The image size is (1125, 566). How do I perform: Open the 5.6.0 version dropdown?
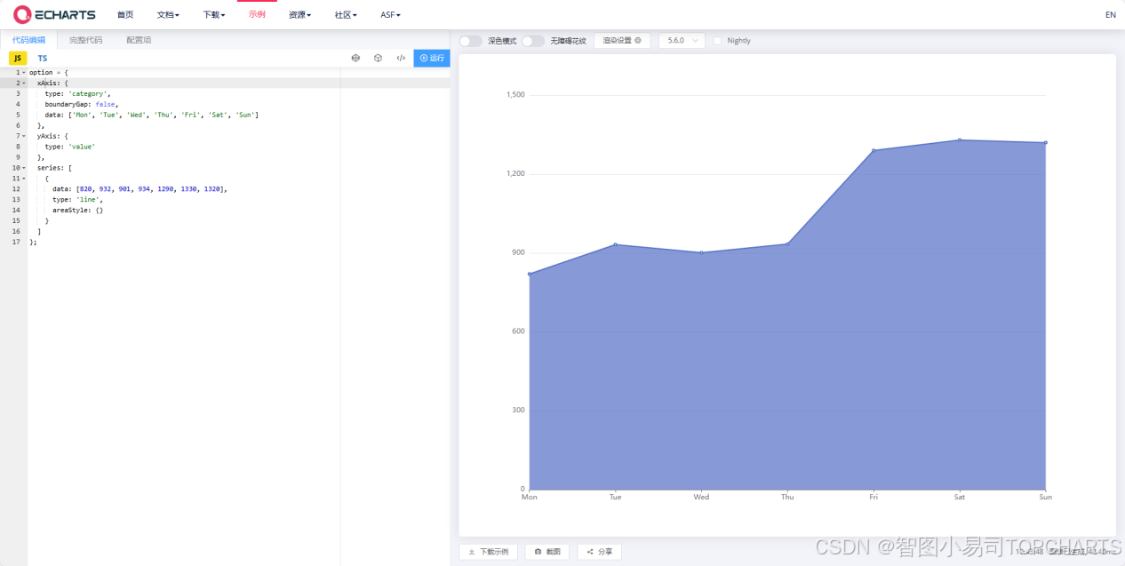click(682, 41)
